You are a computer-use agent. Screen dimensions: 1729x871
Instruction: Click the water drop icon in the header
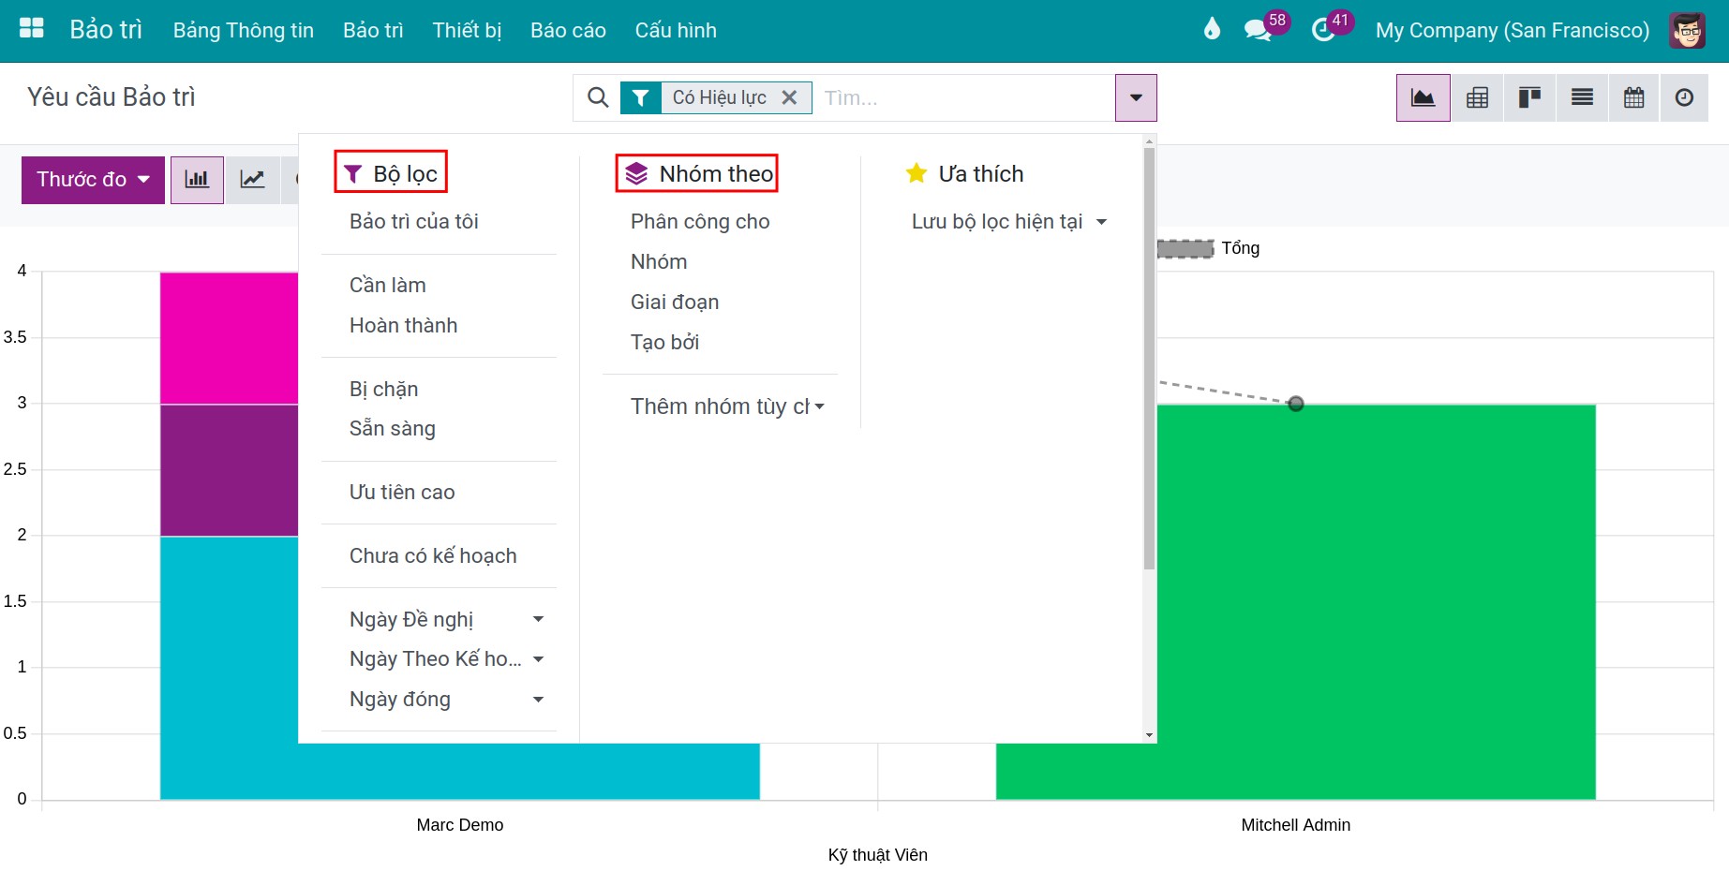pyautogui.click(x=1212, y=29)
